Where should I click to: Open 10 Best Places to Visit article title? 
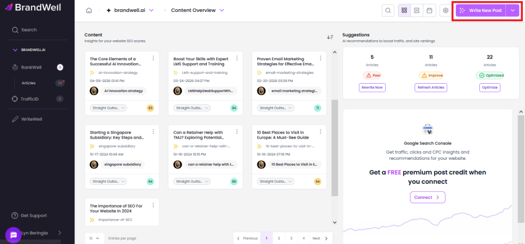283,135
